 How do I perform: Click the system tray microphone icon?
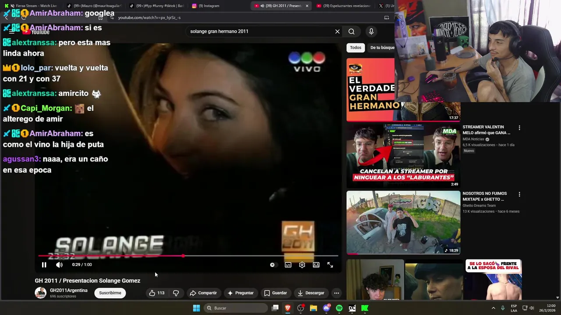click(503, 308)
